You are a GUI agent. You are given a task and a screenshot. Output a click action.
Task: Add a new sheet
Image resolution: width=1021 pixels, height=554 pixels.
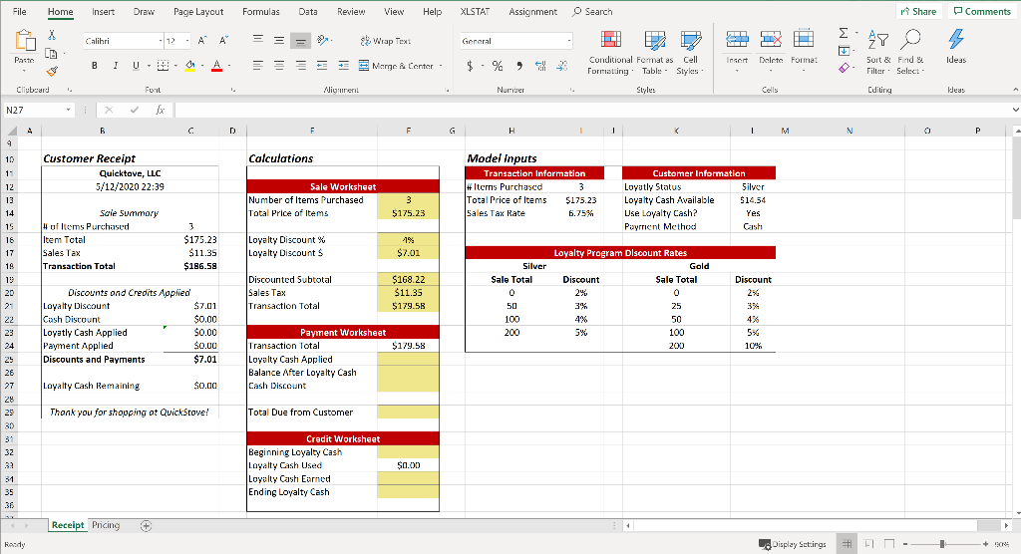tap(146, 525)
